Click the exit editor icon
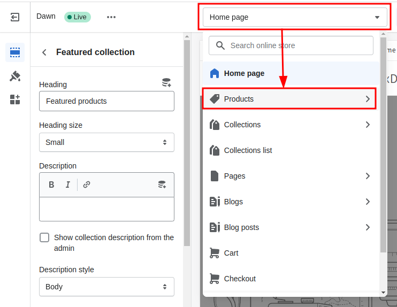The width and height of the screenshot is (397, 307). (15, 17)
